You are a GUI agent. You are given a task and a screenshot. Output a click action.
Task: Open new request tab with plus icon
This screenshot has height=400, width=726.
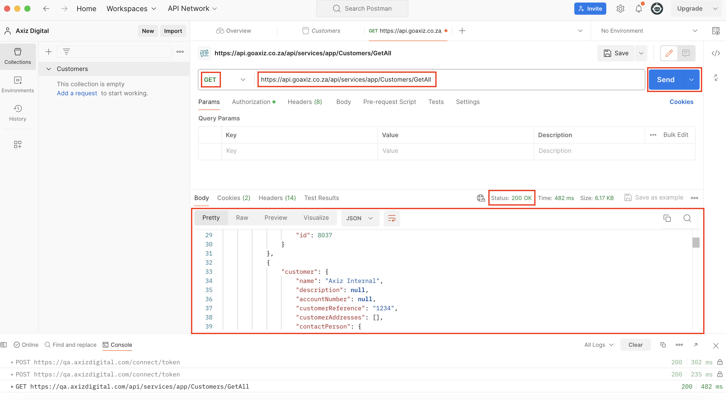pyautogui.click(x=462, y=31)
